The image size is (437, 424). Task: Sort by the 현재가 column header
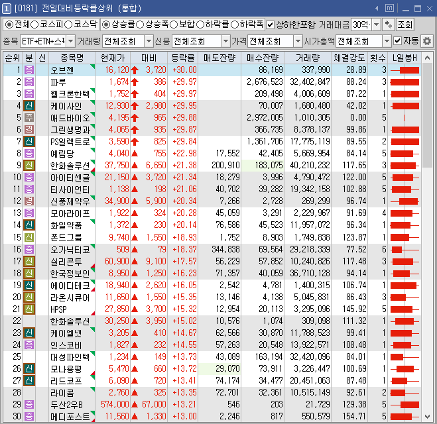[x=113, y=58]
